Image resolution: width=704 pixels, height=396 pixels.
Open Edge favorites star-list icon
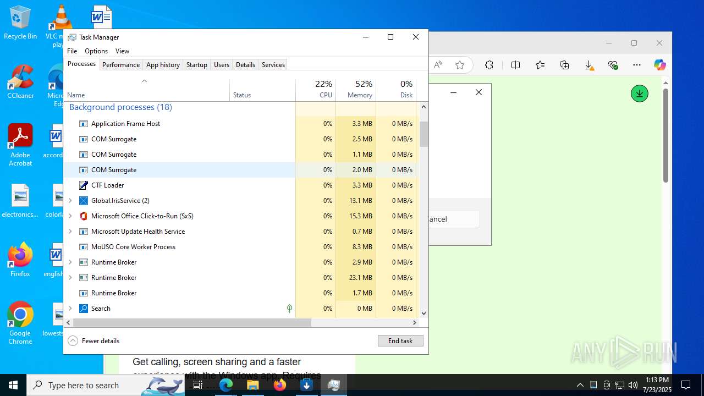[540, 65]
